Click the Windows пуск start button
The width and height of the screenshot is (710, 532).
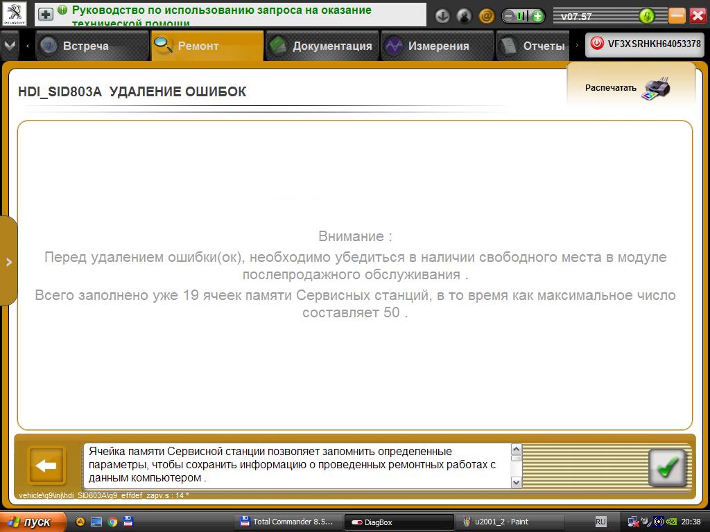(x=33, y=522)
